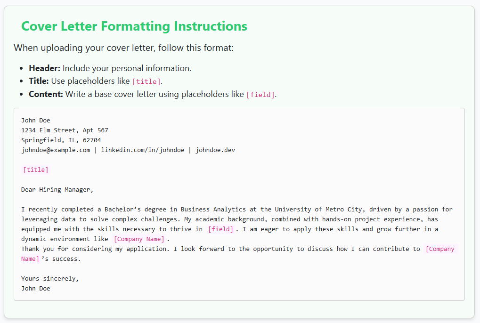The image size is (480, 323).
Task: Click the johndoe@example.com email text
Action: coord(56,150)
